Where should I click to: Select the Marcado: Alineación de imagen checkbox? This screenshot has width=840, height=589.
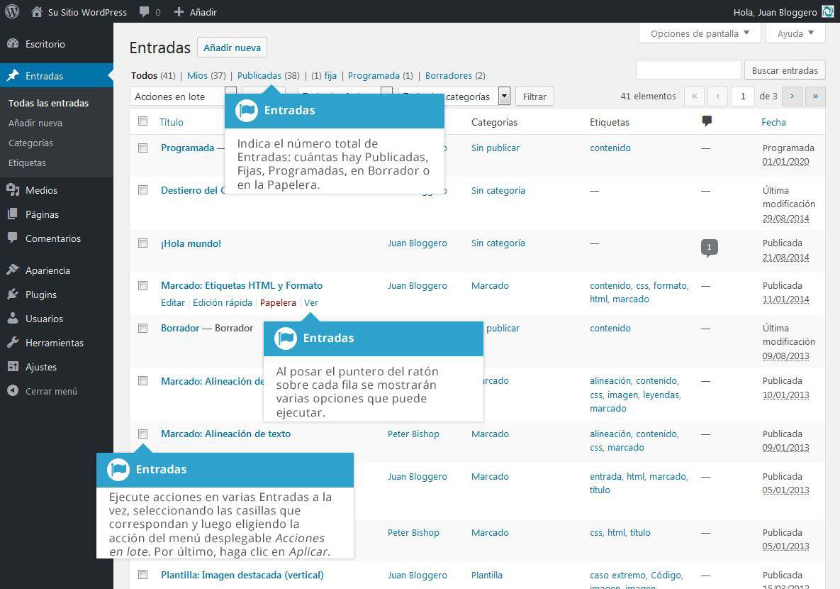pyautogui.click(x=142, y=381)
